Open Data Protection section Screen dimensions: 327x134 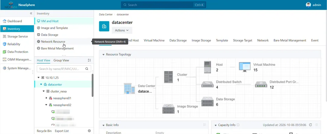pyautogui.click(x=17, y=52)
